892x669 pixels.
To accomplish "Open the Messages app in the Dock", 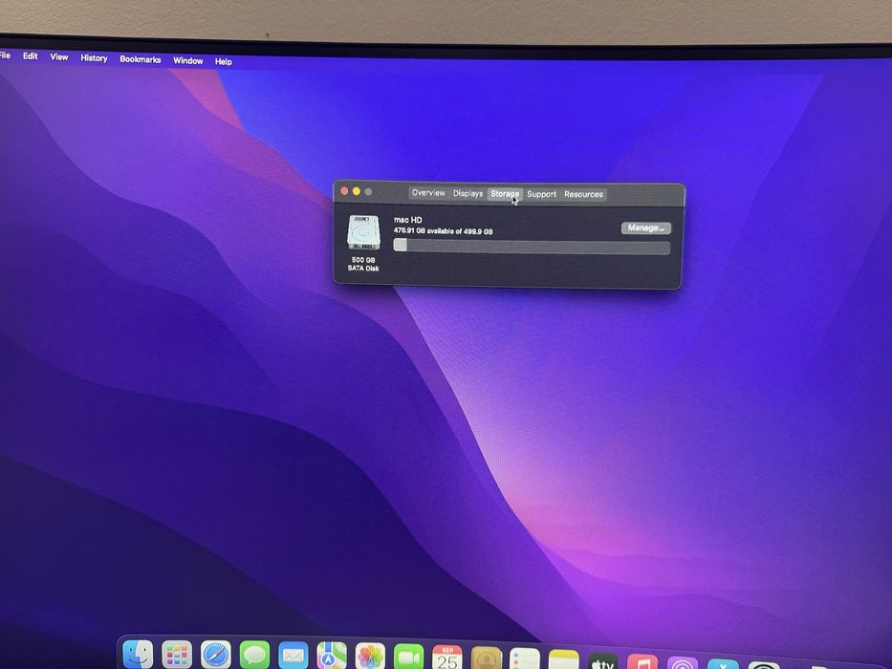I will [x=254, y=655].
